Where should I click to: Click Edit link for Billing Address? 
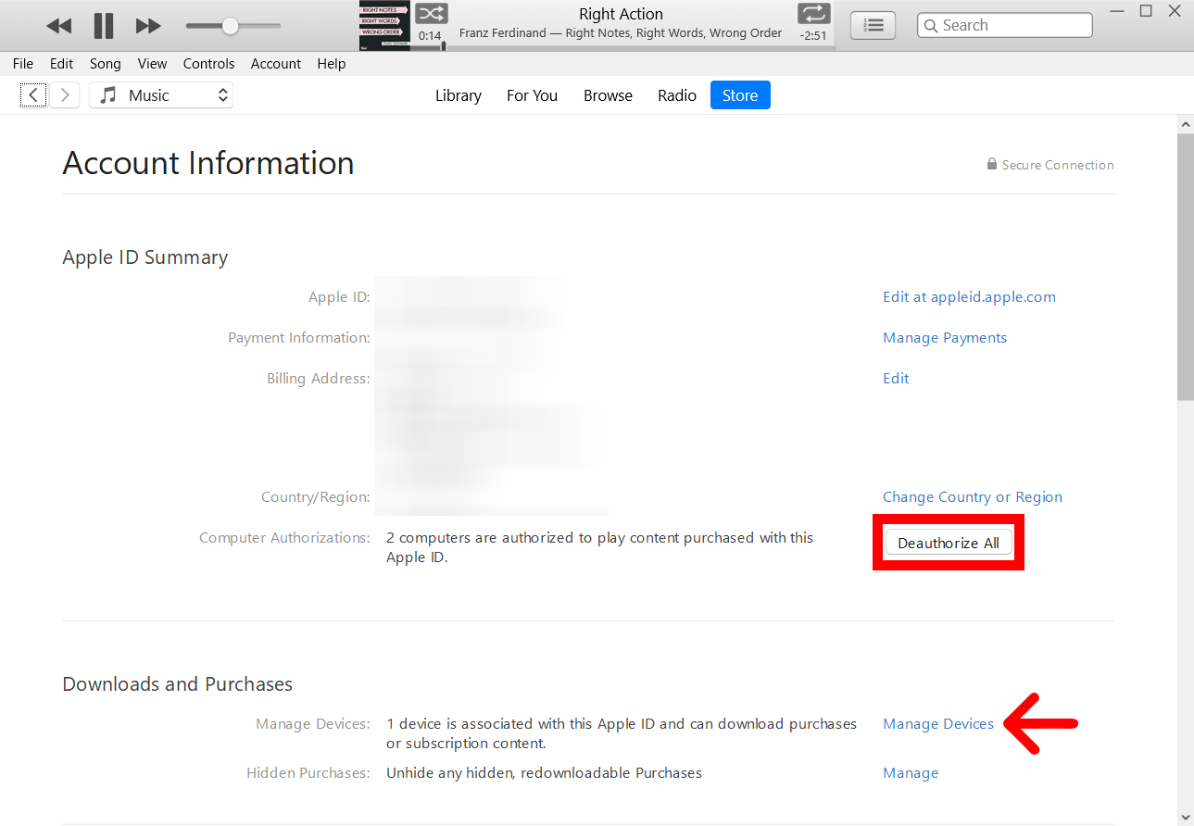click(x=896, y=379)
